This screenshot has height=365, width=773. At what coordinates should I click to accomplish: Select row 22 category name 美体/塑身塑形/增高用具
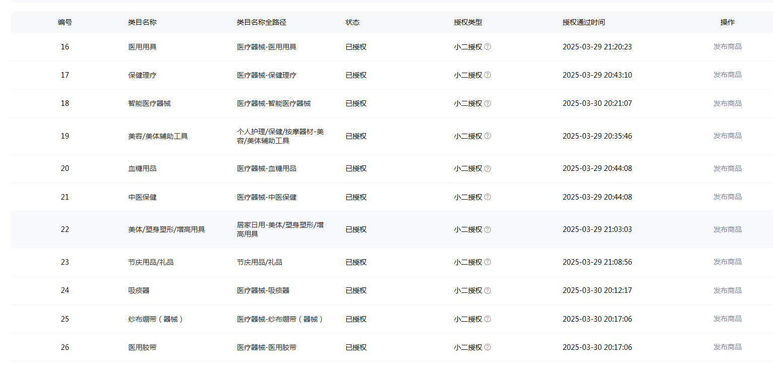pos(166,229)
